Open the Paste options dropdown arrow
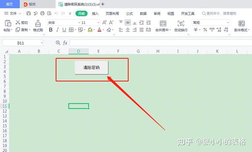The width and height of the screenshot is (252, 152). click(x=12, y=30)
